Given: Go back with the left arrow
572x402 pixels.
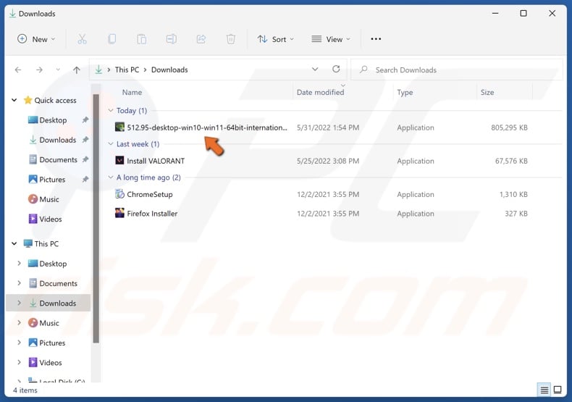Looking at the screenshot, I should tap(18, 70).
